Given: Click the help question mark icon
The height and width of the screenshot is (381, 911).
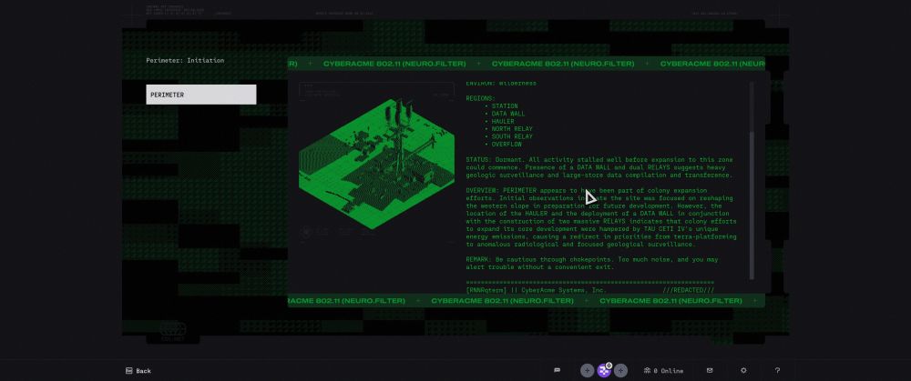Looking at the screenshot, I should (777, 371).
